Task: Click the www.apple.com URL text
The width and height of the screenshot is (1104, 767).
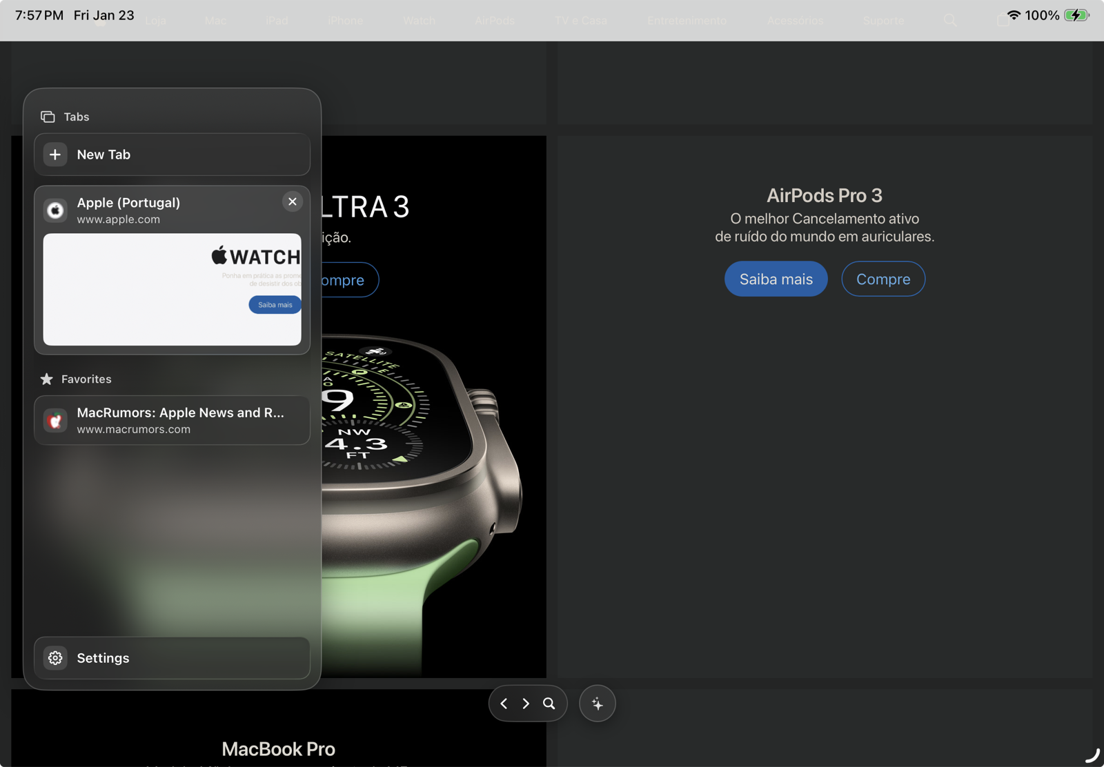Action: pos(119,219)
